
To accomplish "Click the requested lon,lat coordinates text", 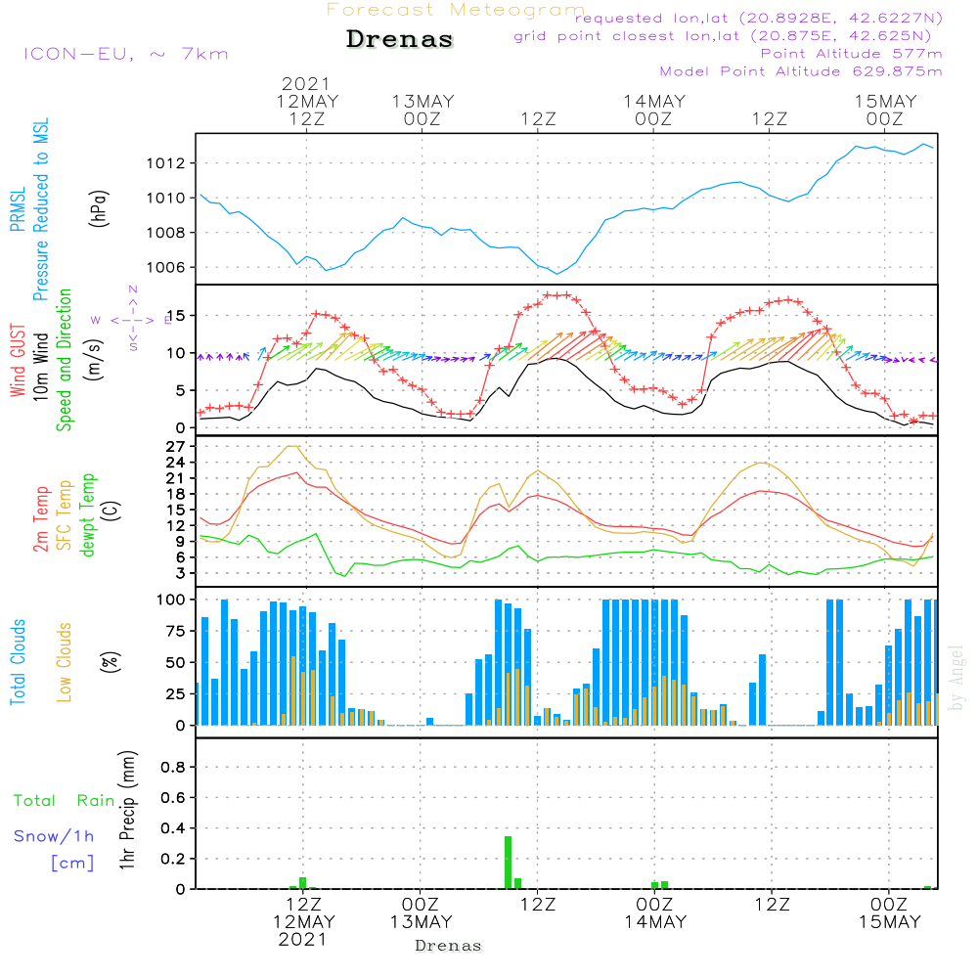I will pos(759,18).
